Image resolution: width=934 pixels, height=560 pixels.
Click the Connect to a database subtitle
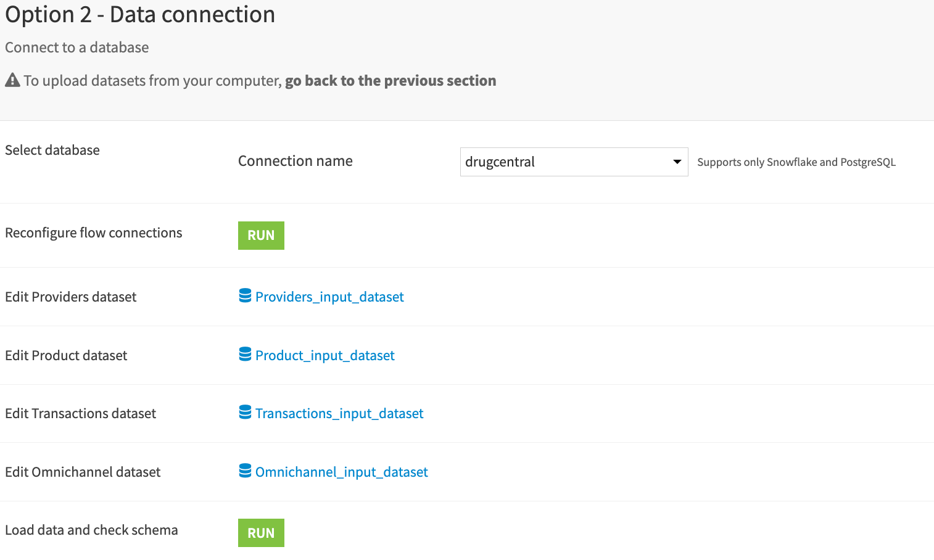(x=77, y=47)
